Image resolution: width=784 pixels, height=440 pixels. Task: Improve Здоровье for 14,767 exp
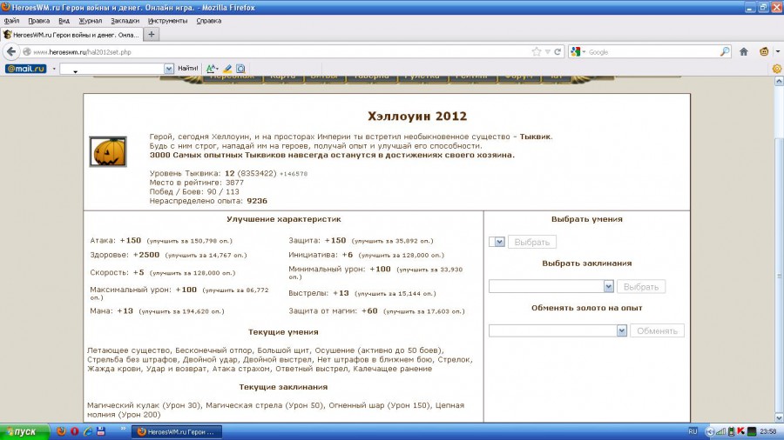tap(206, 256)
